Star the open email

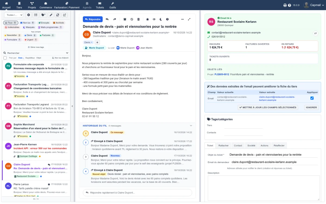(148, 19)
